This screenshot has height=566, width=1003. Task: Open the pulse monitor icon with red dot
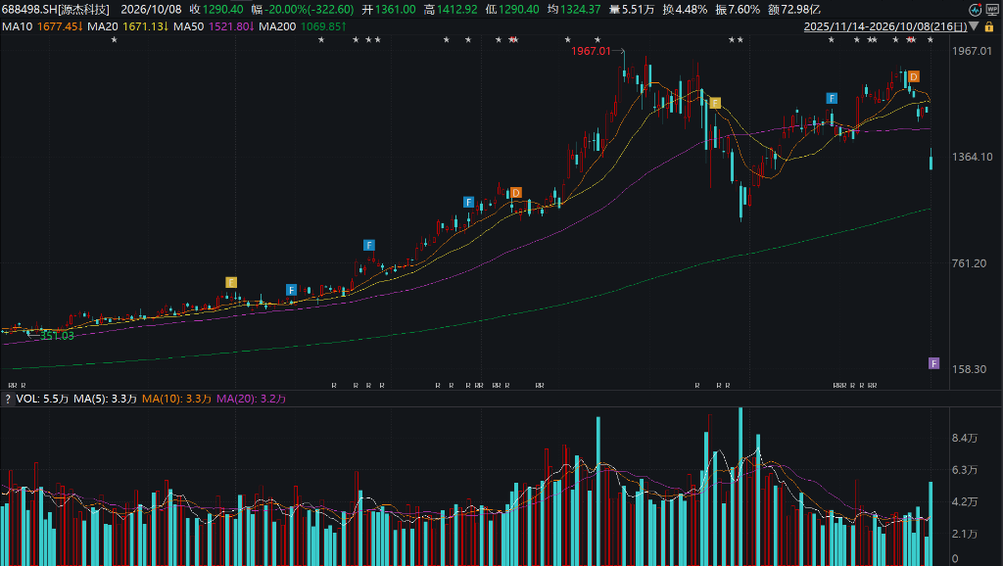coord(975,10)
